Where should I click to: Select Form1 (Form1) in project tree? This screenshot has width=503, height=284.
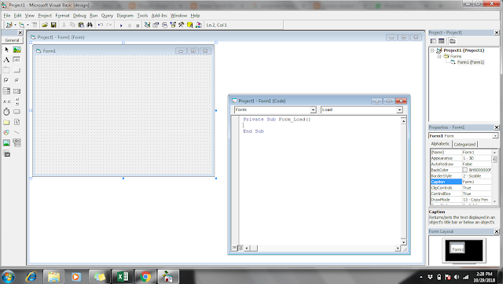tap(471, 62)
